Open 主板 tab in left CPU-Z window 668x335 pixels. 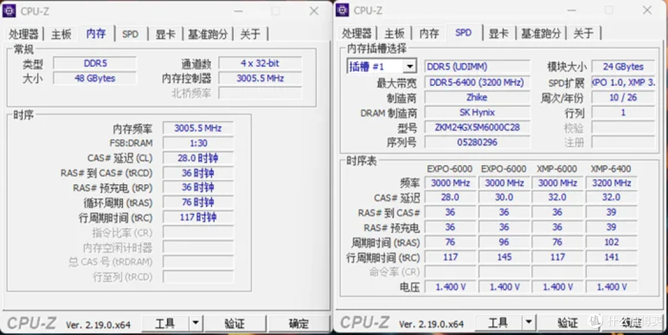coord(61,34)
